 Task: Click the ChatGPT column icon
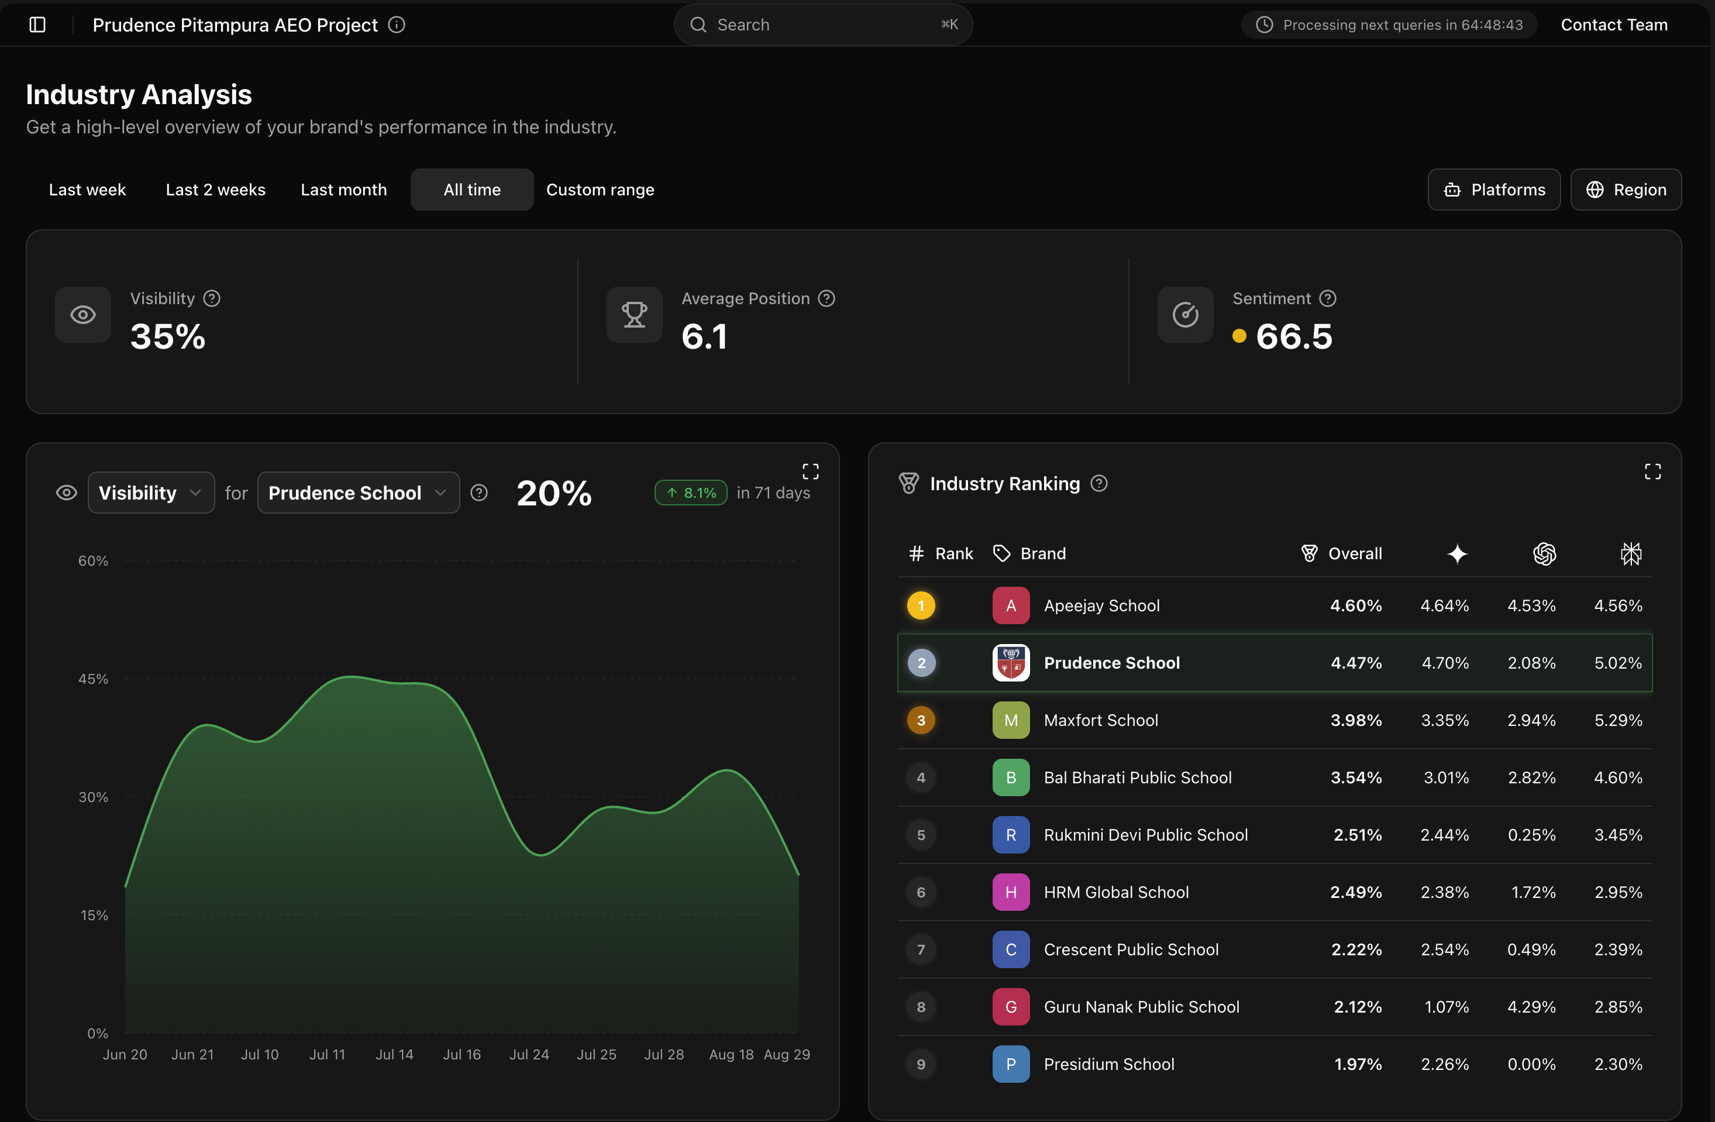pos(1544,553)
